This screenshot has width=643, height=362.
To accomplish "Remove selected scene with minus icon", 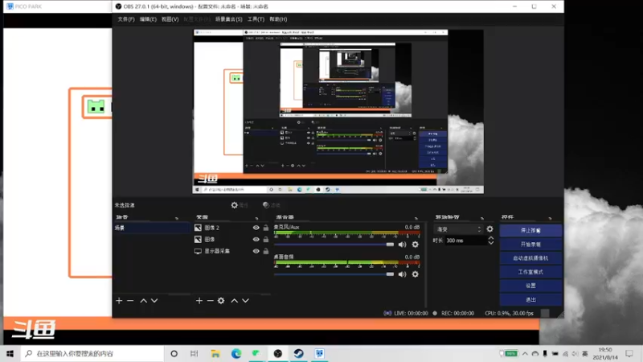I will 130,301.
